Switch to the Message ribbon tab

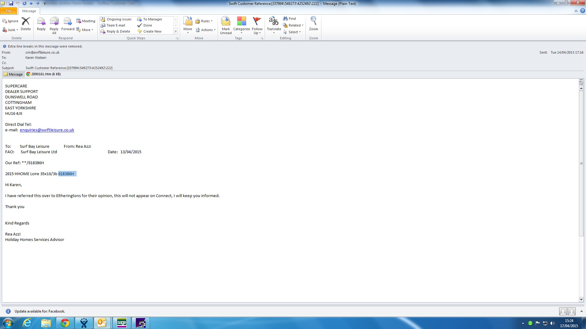(29, 11)
